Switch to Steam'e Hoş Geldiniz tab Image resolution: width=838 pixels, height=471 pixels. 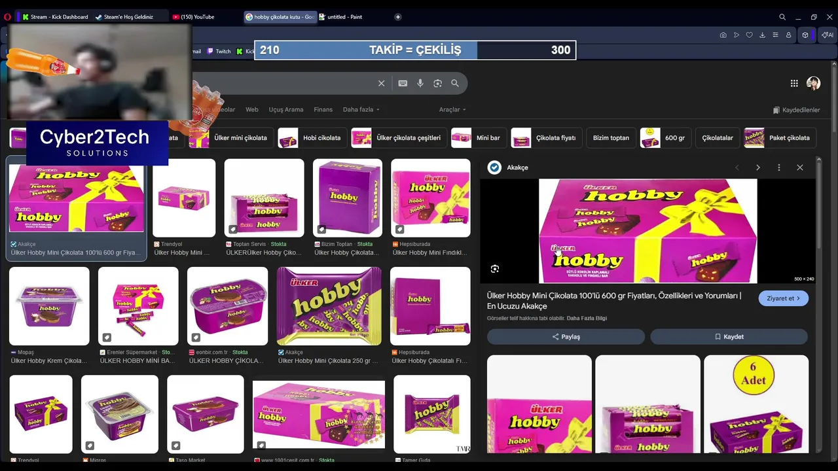pos(124,17)
